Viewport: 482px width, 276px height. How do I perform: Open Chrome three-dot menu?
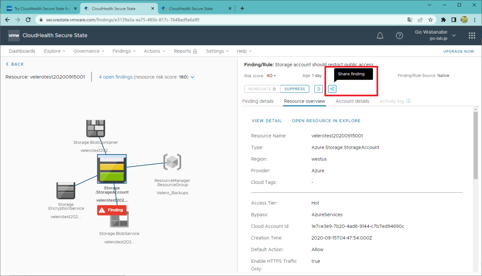[x=474, y=19]
